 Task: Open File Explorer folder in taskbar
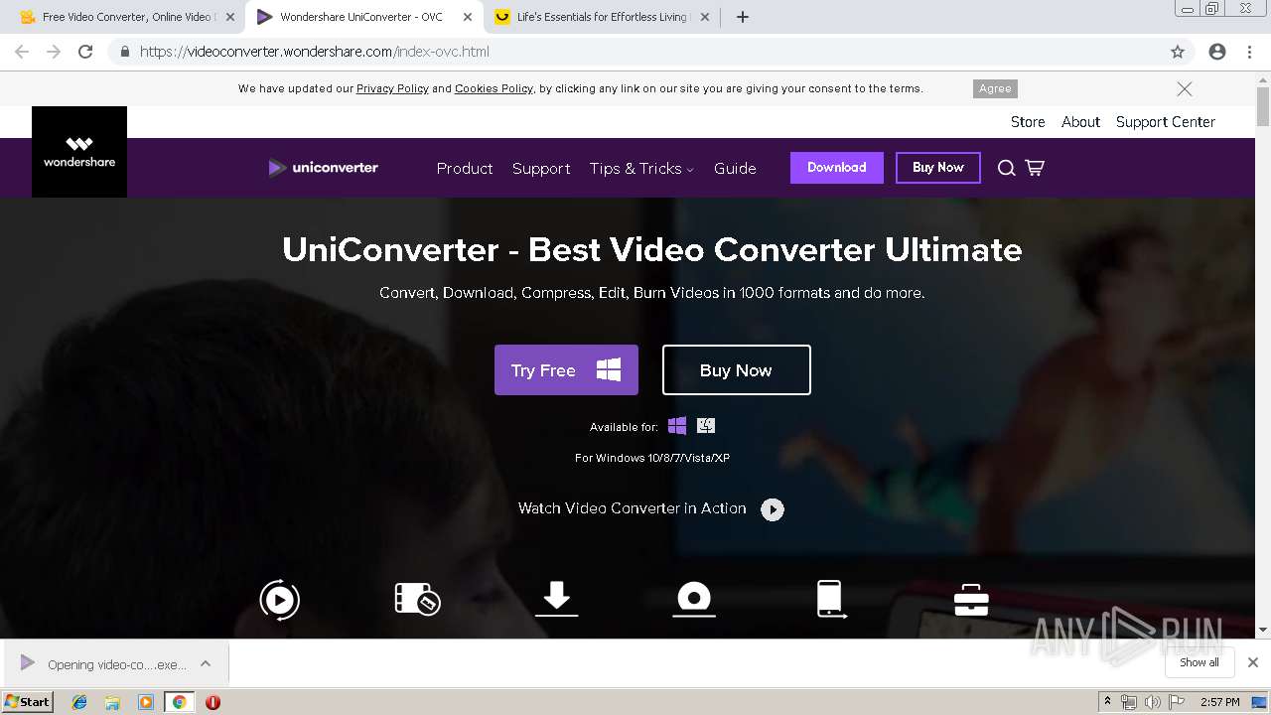pyautogui.click(x=112, y=702)
